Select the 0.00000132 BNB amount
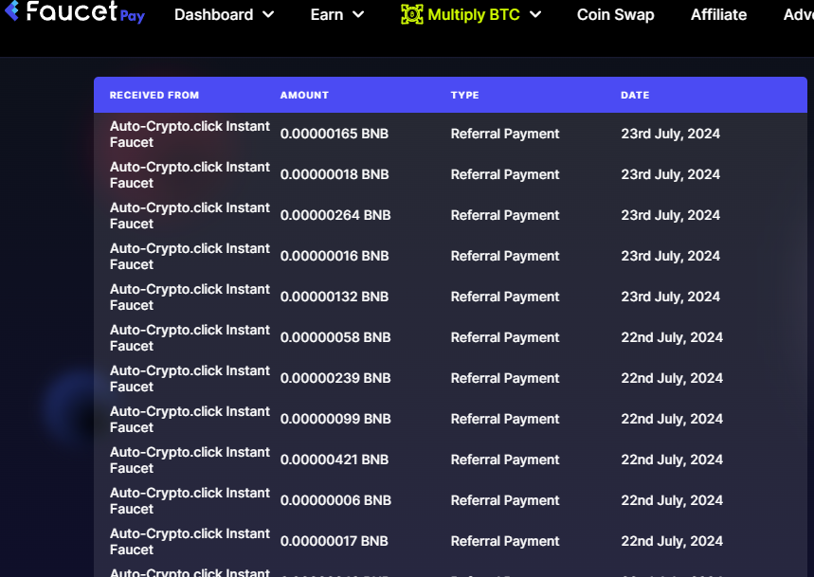 point(335,297)
